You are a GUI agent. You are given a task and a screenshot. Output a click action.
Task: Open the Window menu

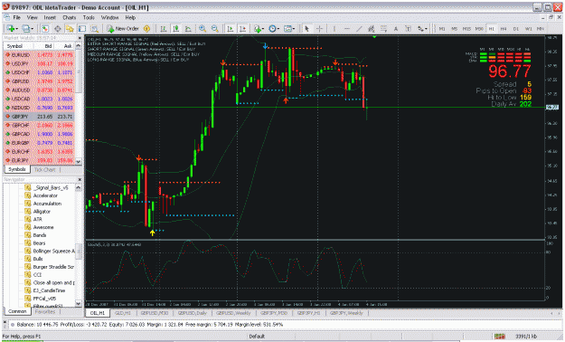tap(109, 17)
